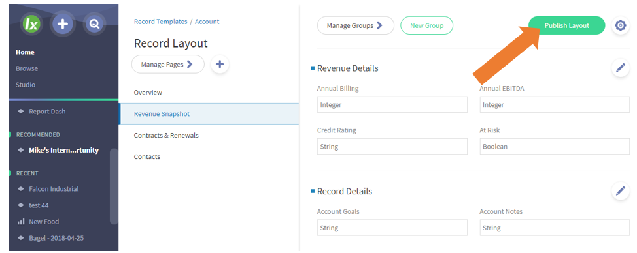This screenshot has height=253, width=637.
Task: Click the Publish Layout button
Action: [567, 25]
